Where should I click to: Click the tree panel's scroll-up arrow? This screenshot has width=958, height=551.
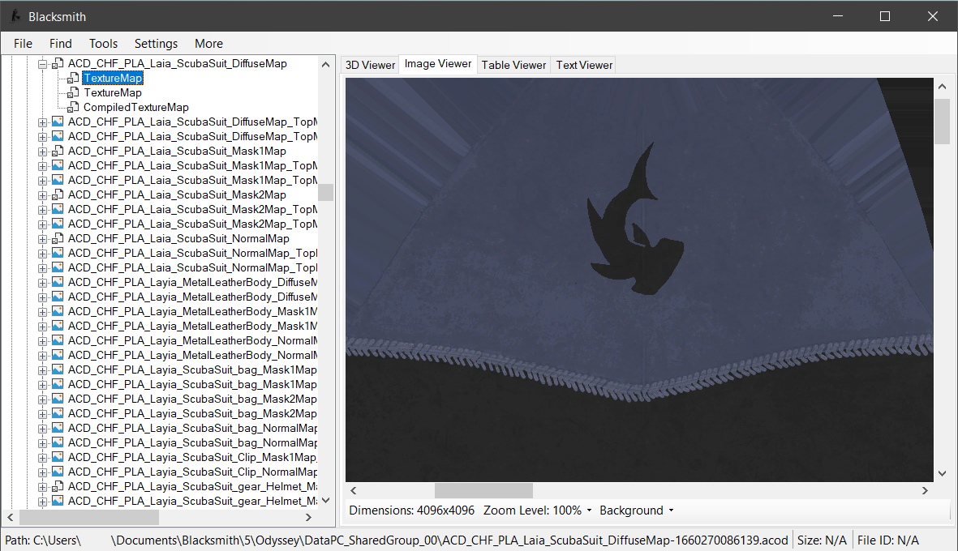(325, 64)
